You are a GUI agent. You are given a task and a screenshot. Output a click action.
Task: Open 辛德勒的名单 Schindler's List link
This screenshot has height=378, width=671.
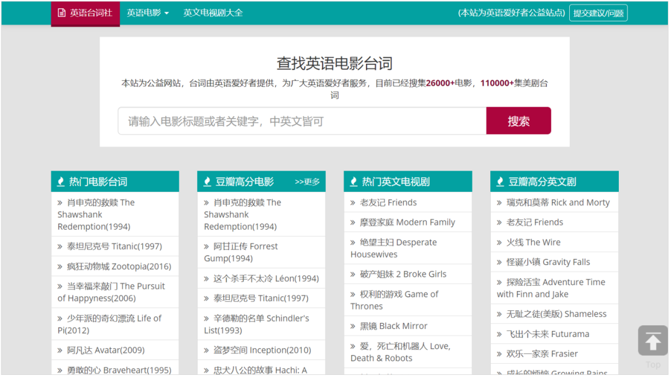point(257,324)
